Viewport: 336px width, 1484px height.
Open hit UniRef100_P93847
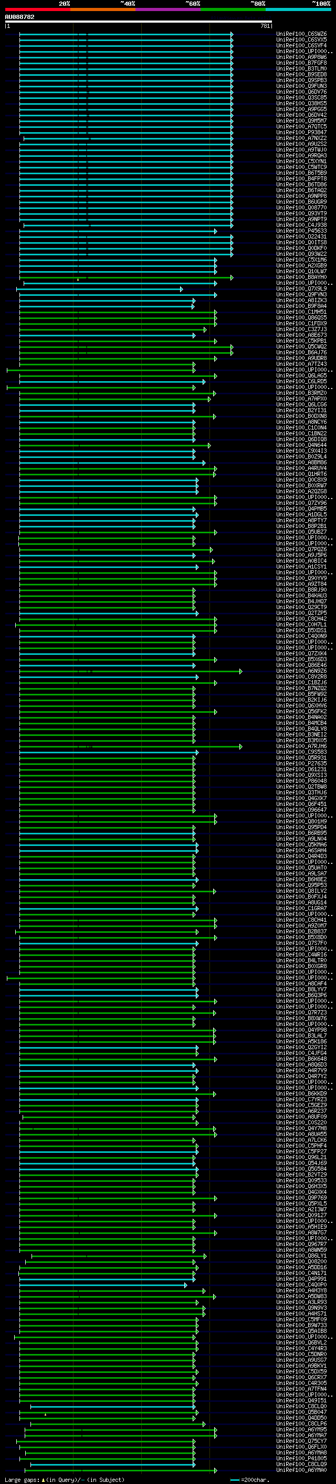coord(301,133)
